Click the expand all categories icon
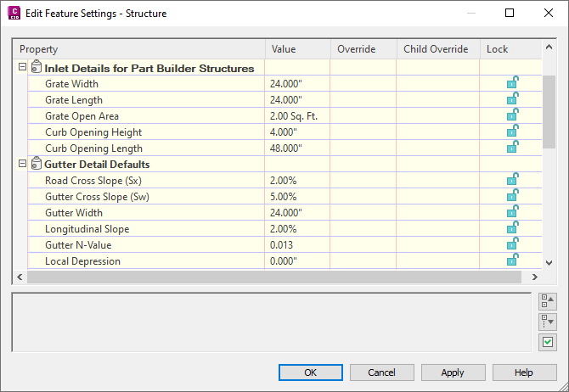The height and width of the screenshot is (392, 569). 548,322
